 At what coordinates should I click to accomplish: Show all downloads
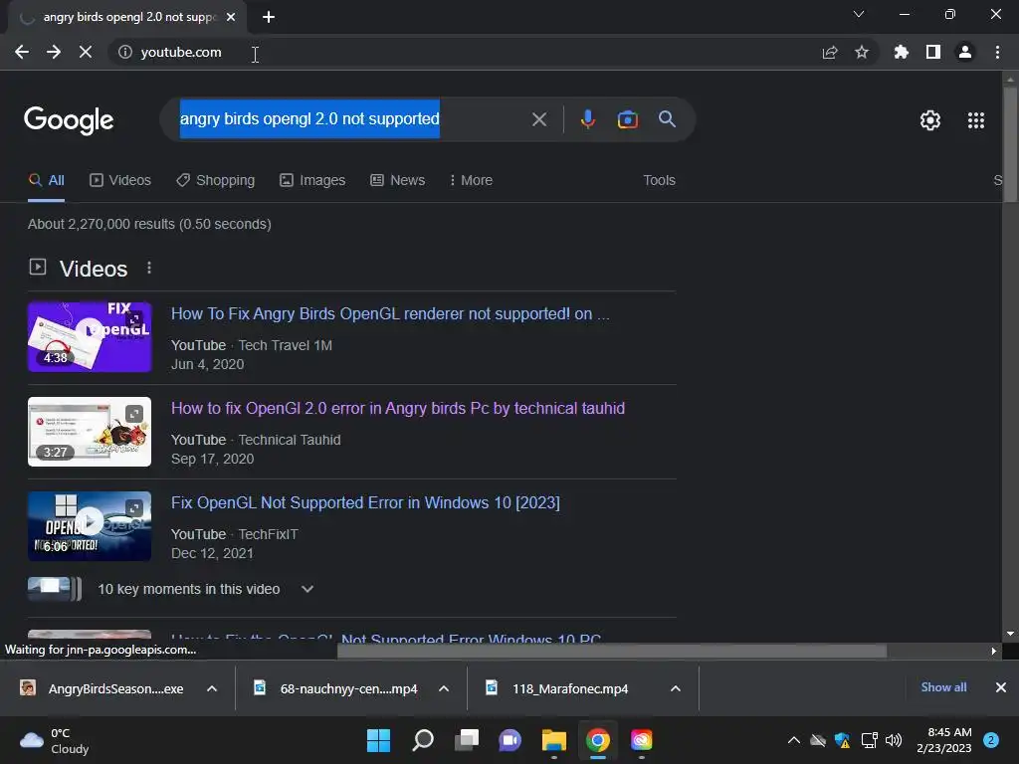pyautogui.click(x=943, y=687)
